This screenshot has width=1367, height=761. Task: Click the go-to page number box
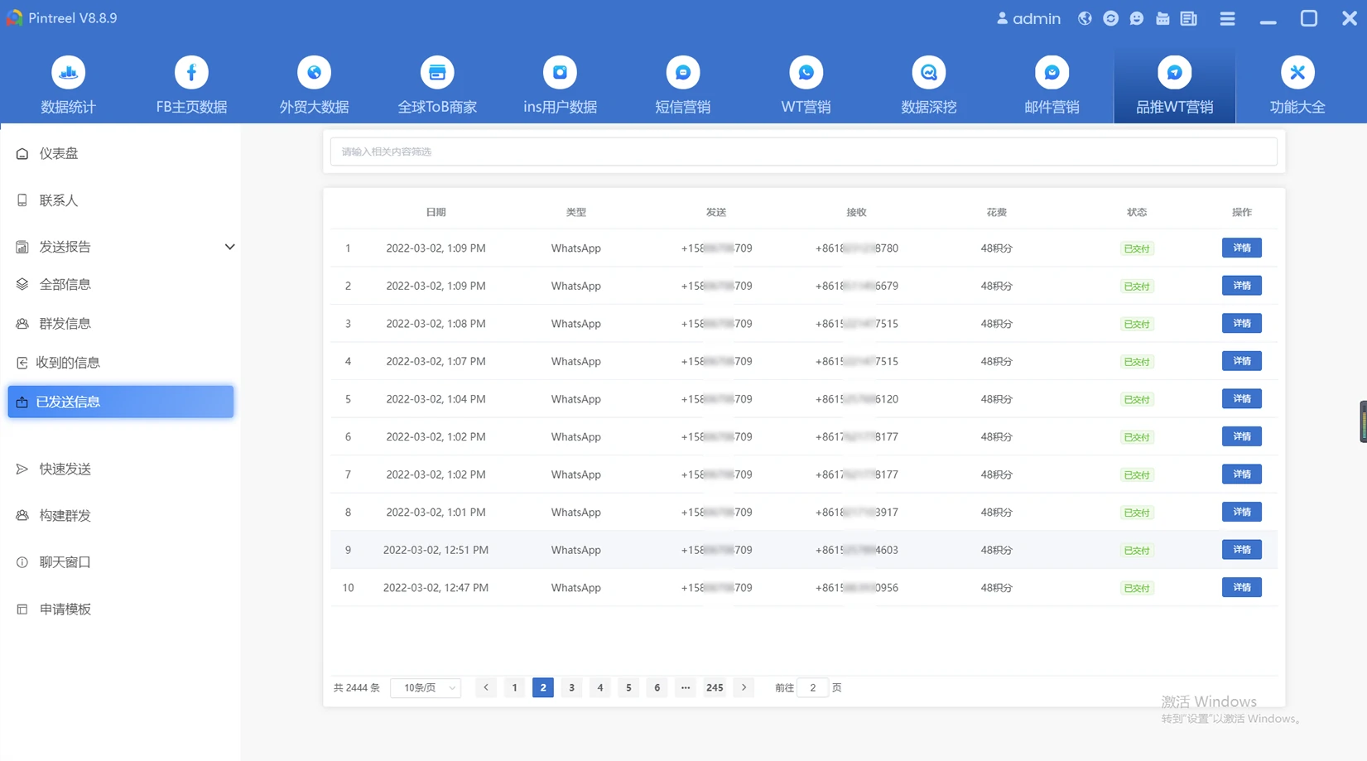(x=812, y=688)
